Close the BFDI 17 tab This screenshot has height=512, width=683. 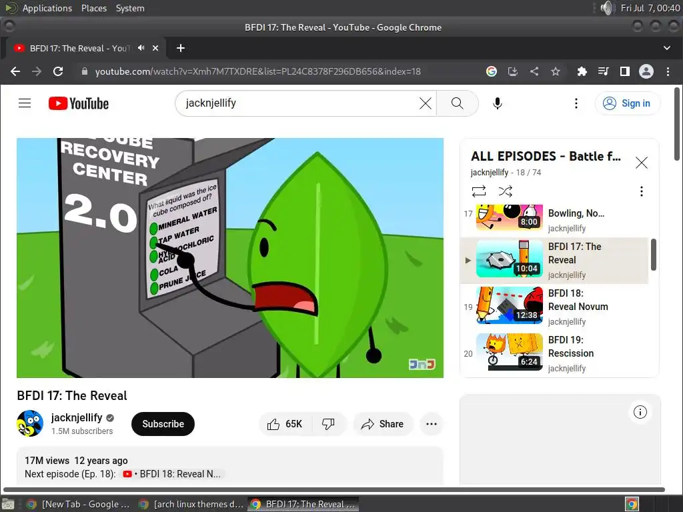click(155, 48)
